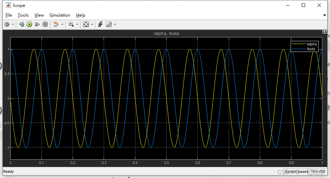Open the Tools menu
The height and width of the screenshot is (178, 330).
click(23, 15)
